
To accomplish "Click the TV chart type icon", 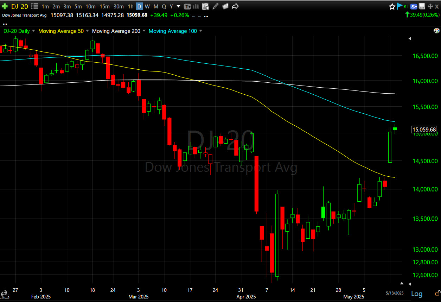I will click(187, 6).
